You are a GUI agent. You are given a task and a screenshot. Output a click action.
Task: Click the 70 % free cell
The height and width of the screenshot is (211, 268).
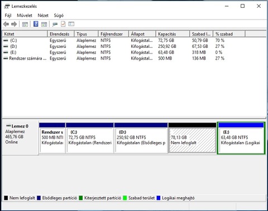[x=220, y=40]
